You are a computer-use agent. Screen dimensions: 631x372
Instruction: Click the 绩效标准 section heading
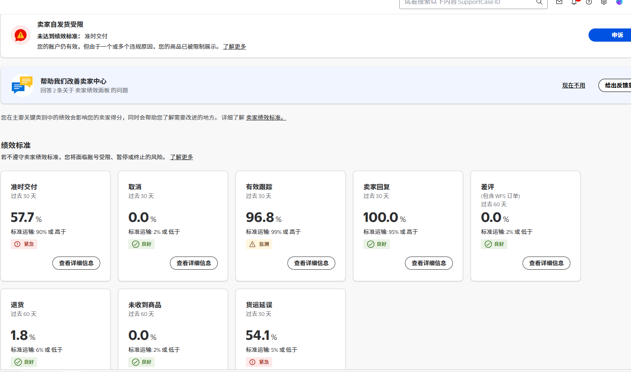16,145
